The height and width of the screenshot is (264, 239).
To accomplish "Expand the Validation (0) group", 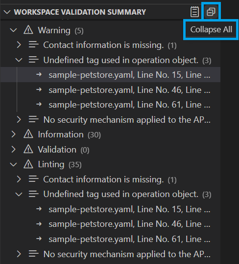I will (x=14, y=149).
